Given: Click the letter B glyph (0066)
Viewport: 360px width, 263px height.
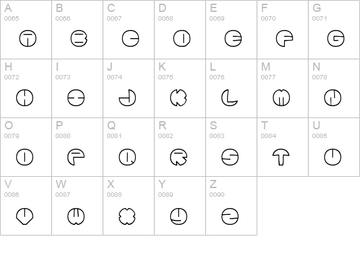Looking at the screenshot, I should (79, 39).
